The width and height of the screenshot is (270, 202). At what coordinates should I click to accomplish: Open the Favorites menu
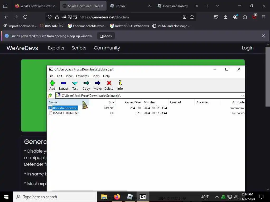pyautogui.click(x=82, y=76)
